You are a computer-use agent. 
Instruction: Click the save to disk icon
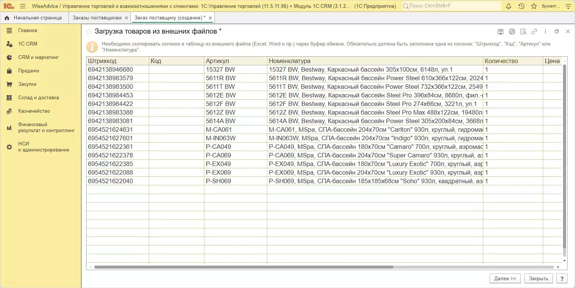tap(501, 32)
